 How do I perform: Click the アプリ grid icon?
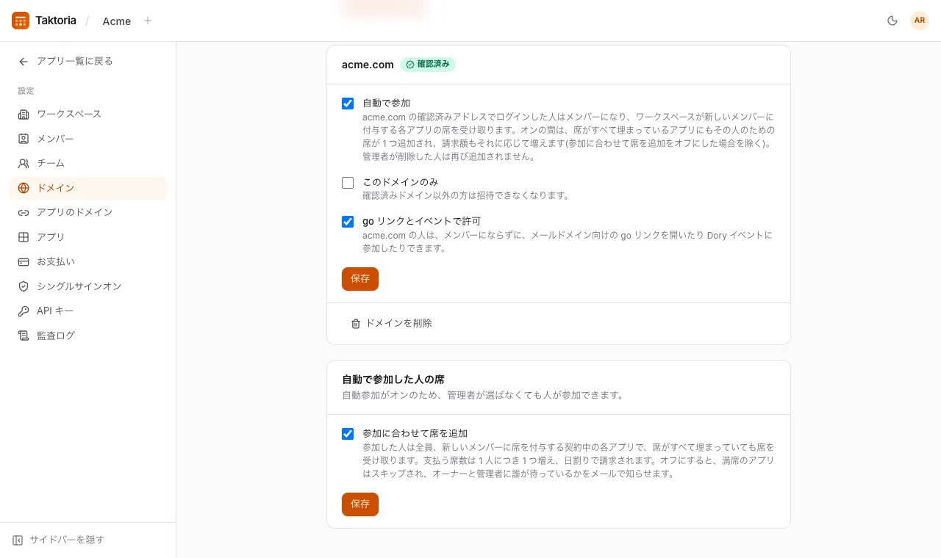pyautogui.click(x=24, y=237)
